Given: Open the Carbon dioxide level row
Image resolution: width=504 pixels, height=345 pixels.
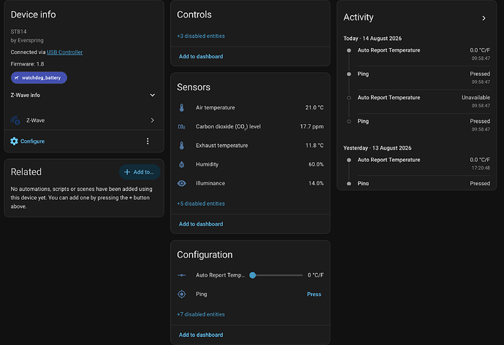Looking at the screenshot, I should [x=251, y=126].
